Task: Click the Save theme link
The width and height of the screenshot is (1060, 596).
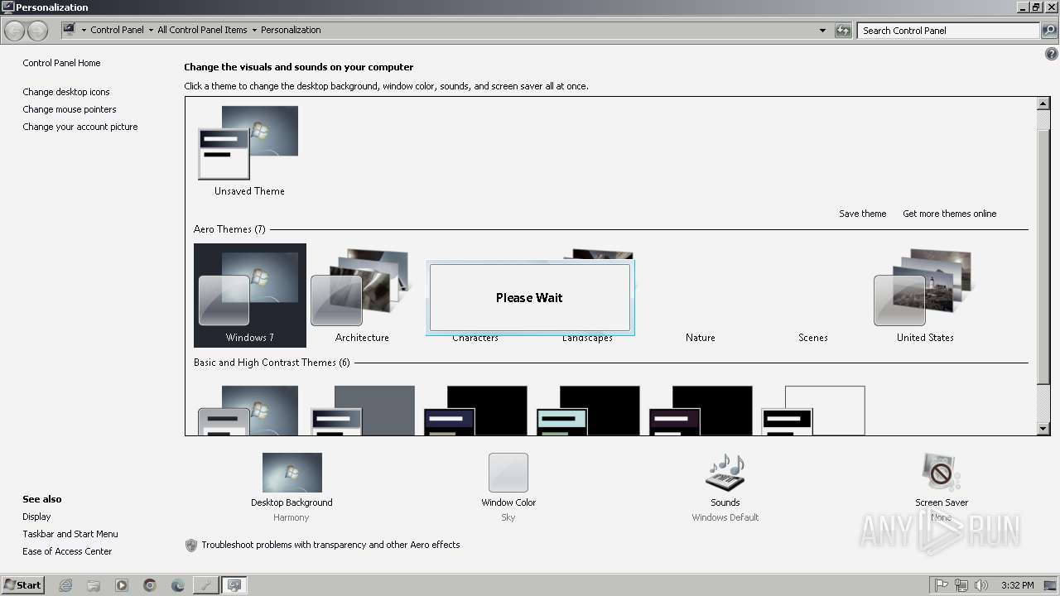Action: (862, 214)
